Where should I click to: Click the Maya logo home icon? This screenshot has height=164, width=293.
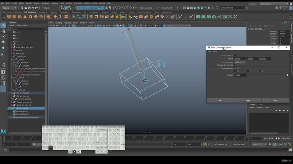tap(3, 132)
